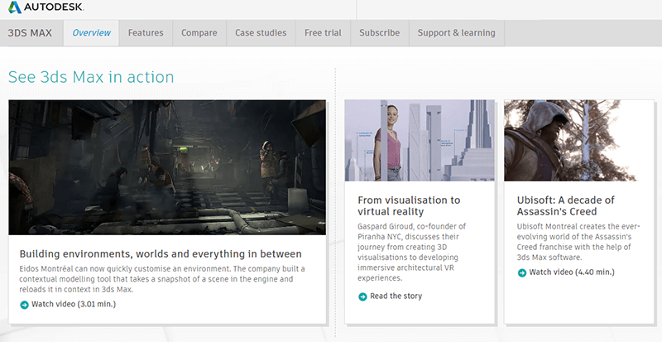662x342 pixels.
Task: Open the 3DS MAX product tab
Action: [x=30, y=33]
